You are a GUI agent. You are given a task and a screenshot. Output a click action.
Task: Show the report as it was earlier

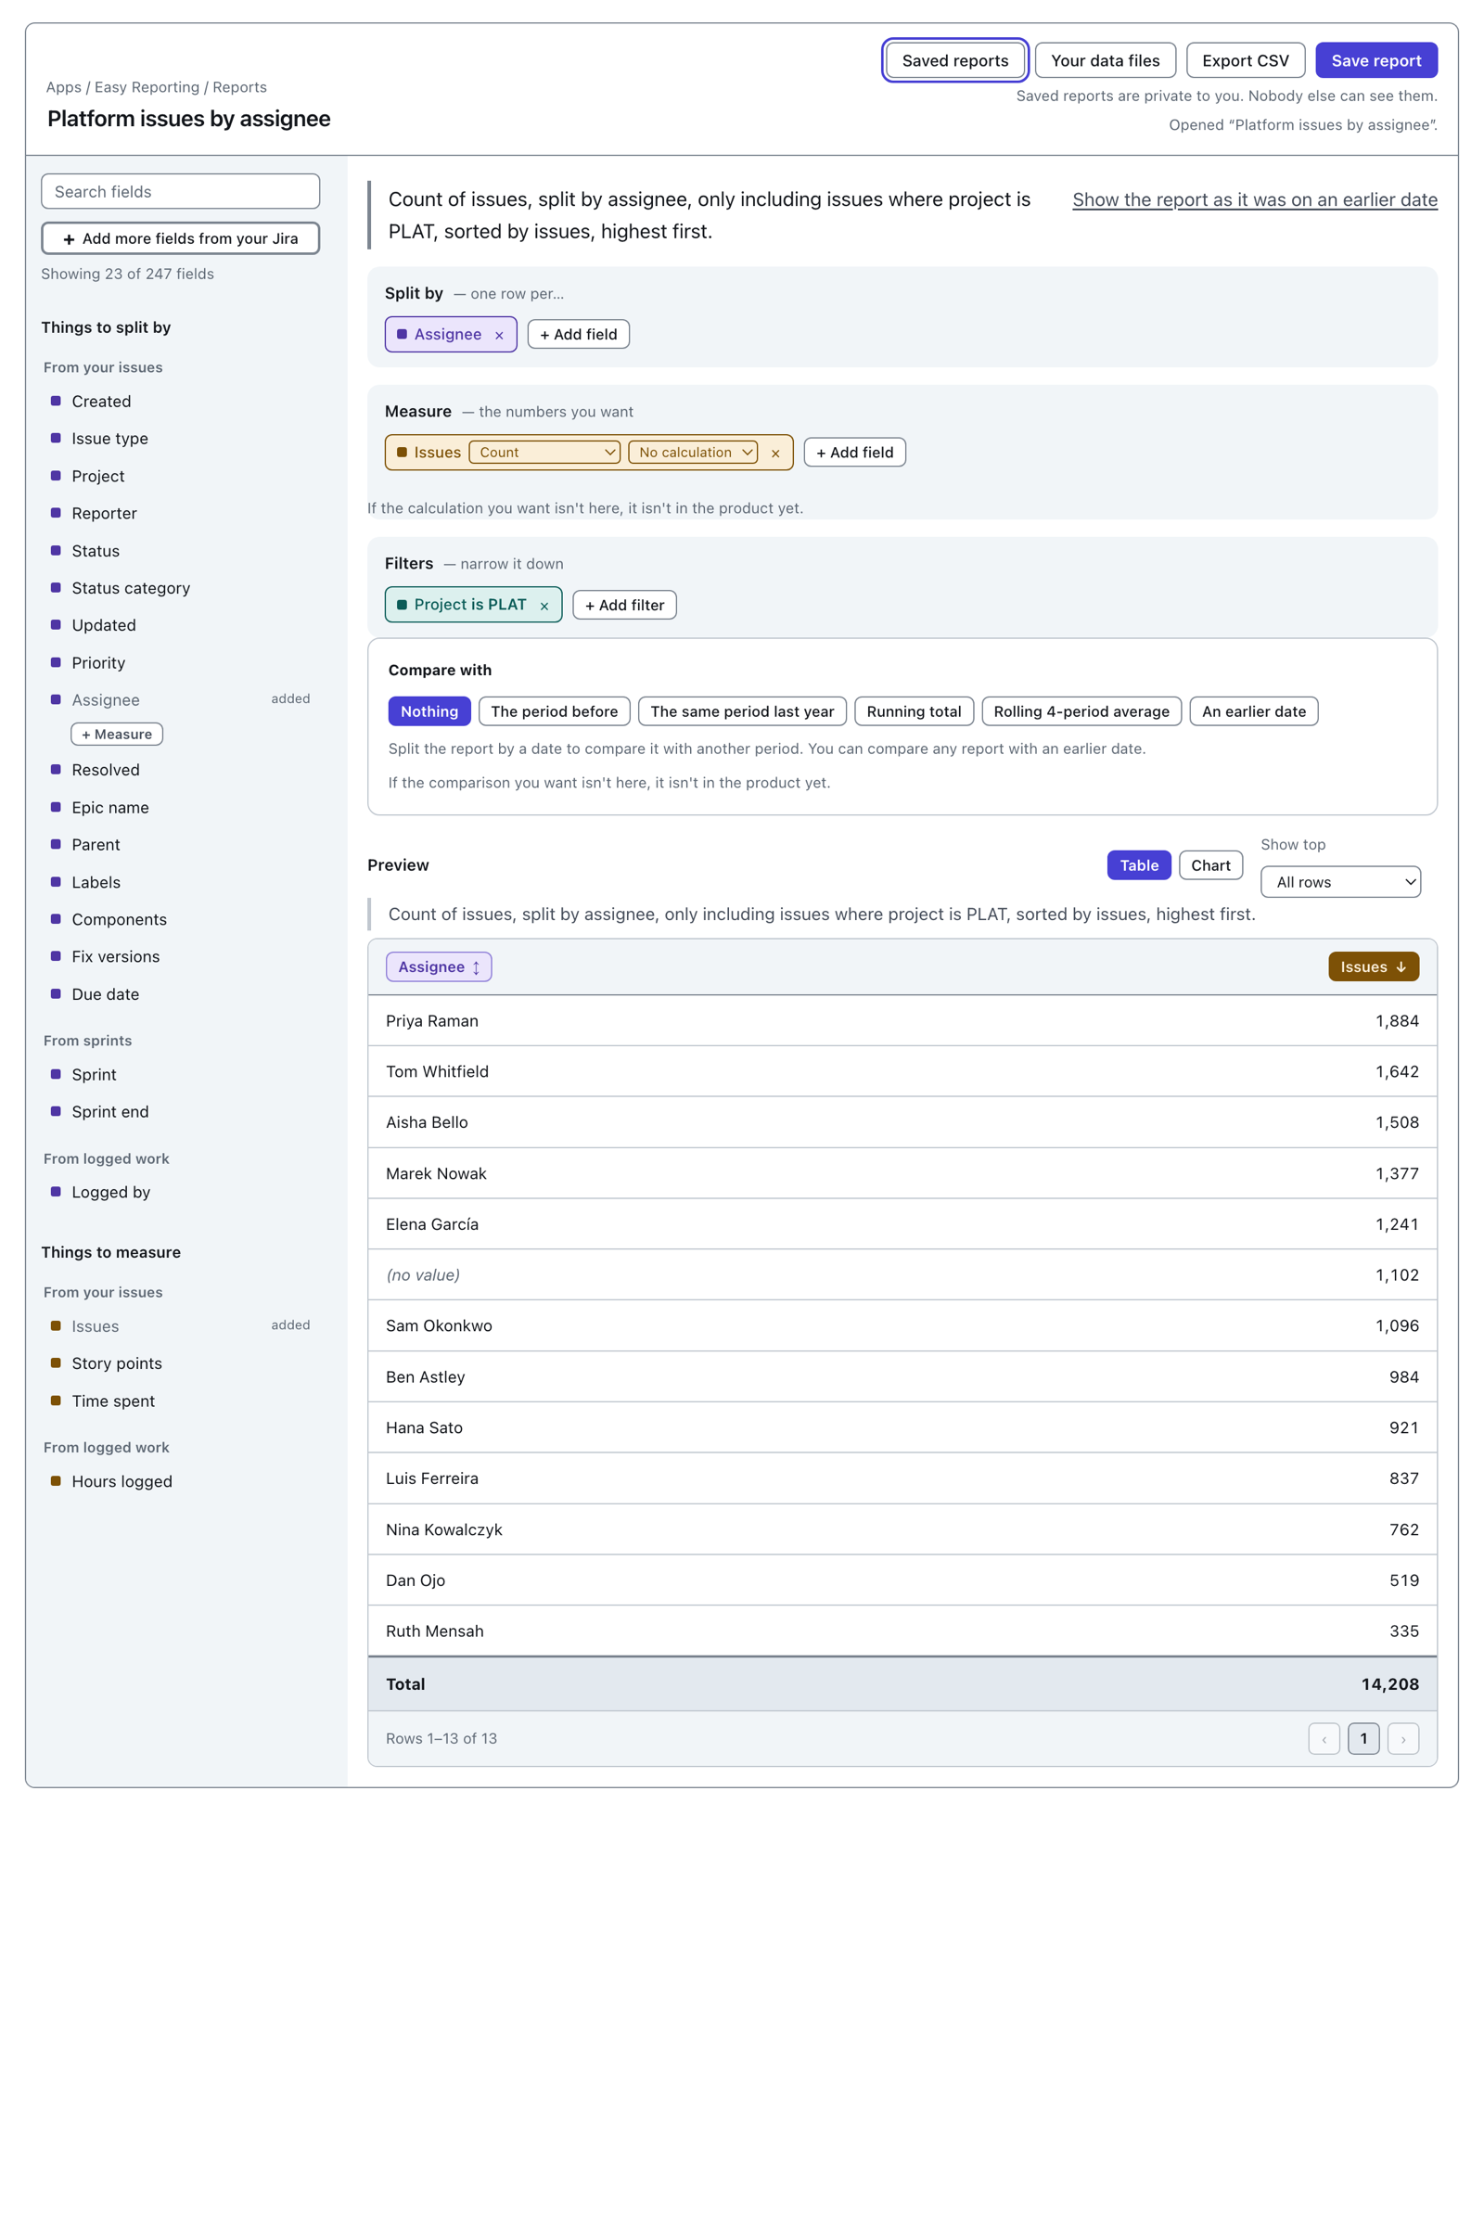(x=1254, y=199)
